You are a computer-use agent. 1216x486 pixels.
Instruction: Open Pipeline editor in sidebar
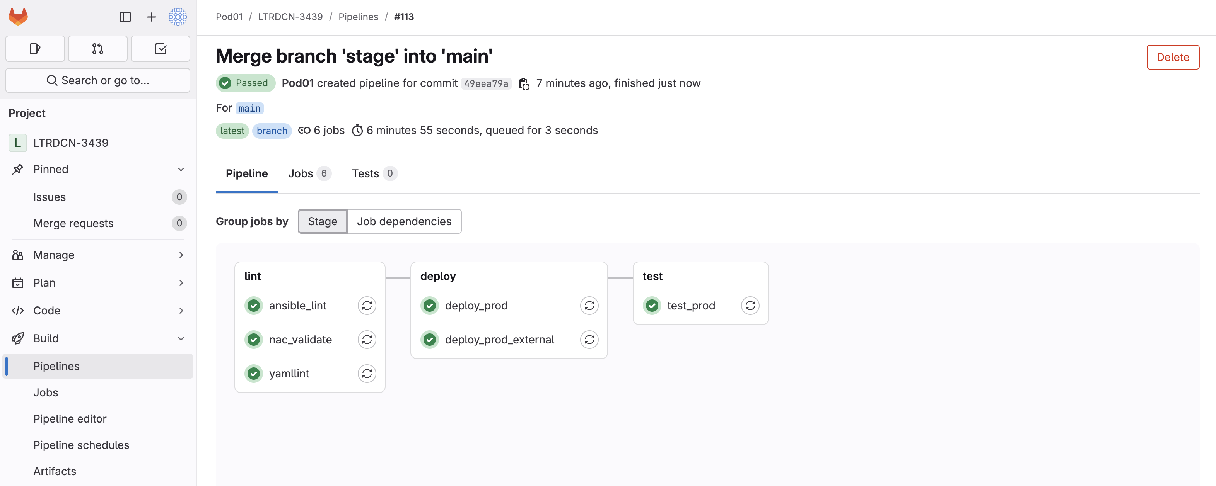[x=98, y=419]
